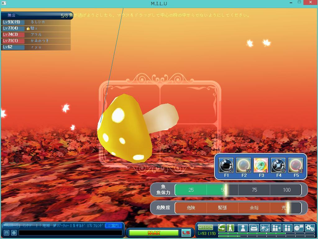Image resolution: width=318 pixels, height=239 pixels.
Task: Click the add friend people-plus icon
Action: 276,228
